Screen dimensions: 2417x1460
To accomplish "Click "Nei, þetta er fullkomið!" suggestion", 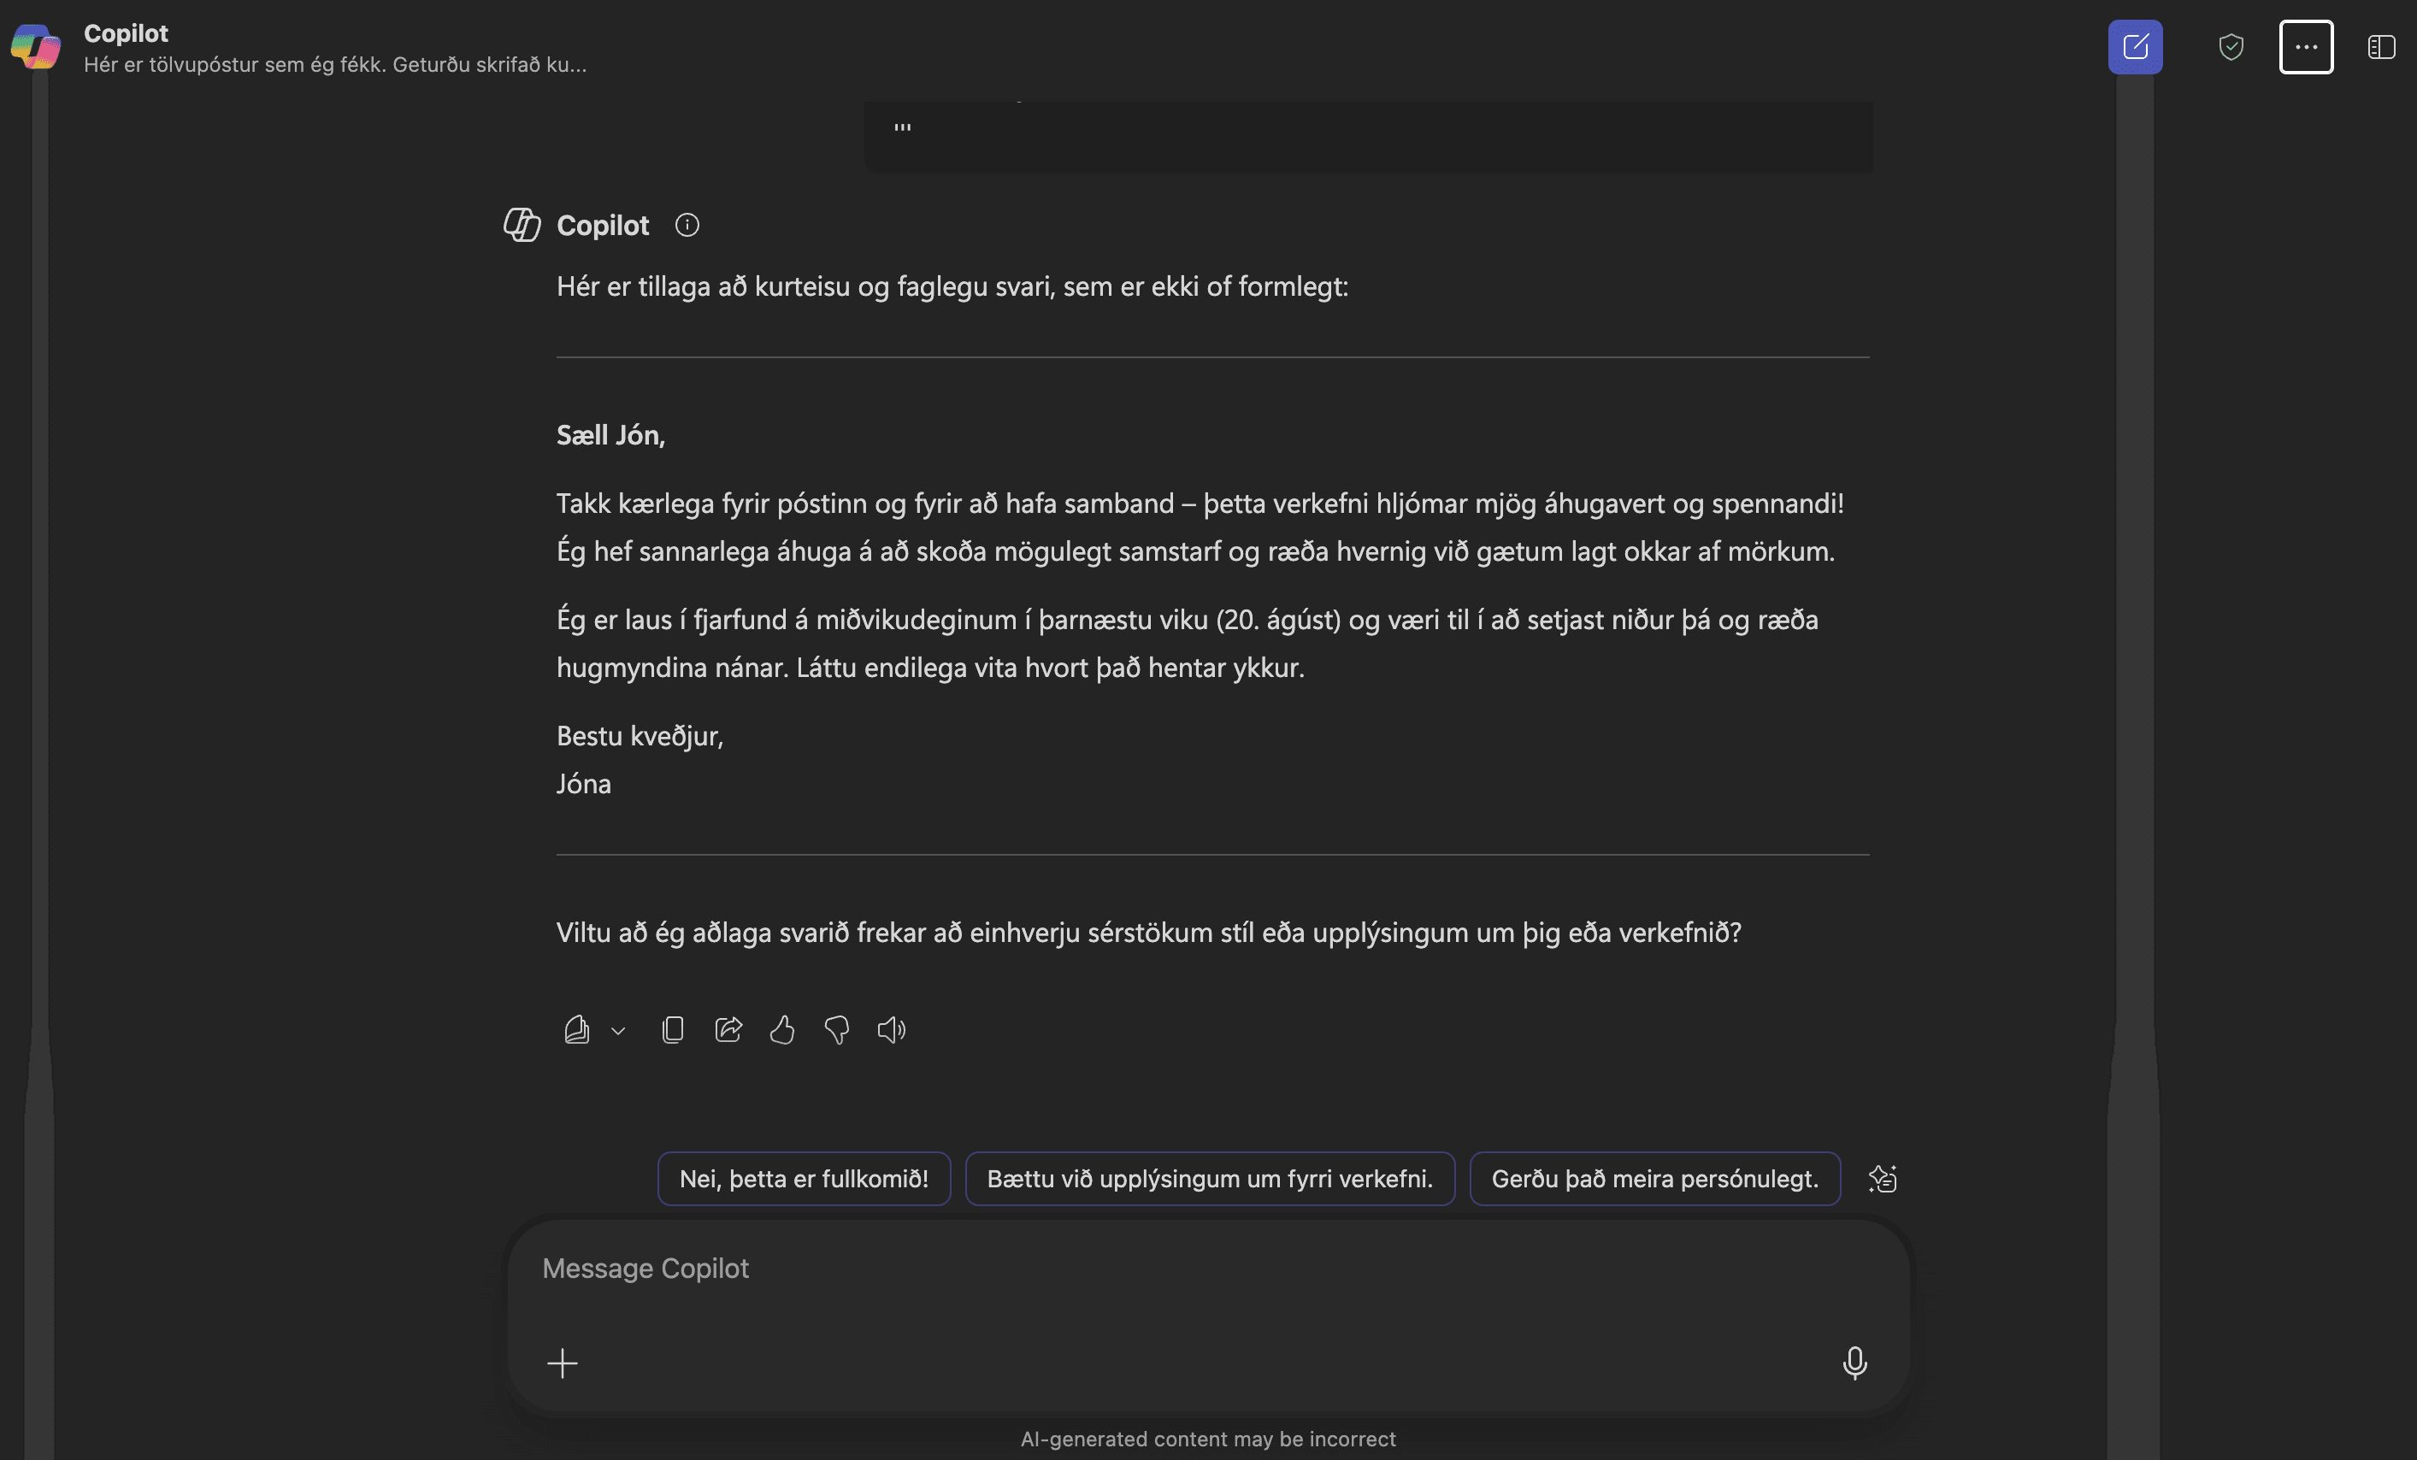I will [x=803, y=1179].
